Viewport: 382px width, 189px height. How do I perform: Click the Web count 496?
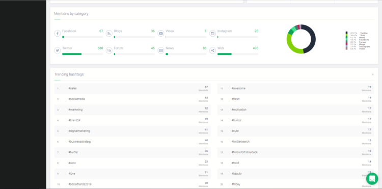pos(256,48)
